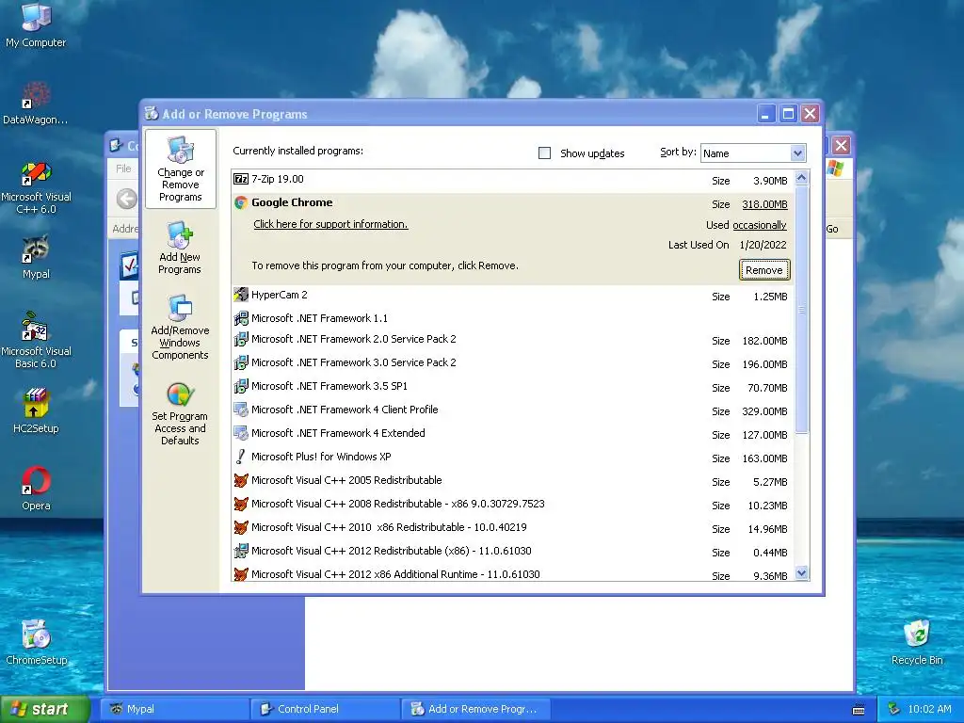The width and height of the screenshot is (964, 723).
Task: Enable the Show updates checkbox
Action: [x=544, y=153]
